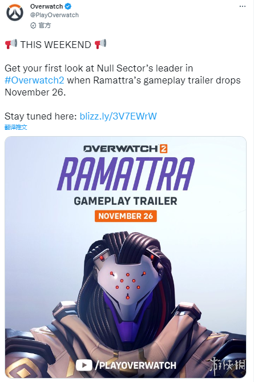Image resolution: width=254 pixels, height=382 pixels.
Task: Click the translate tweet link
Action: click(16, 127)
